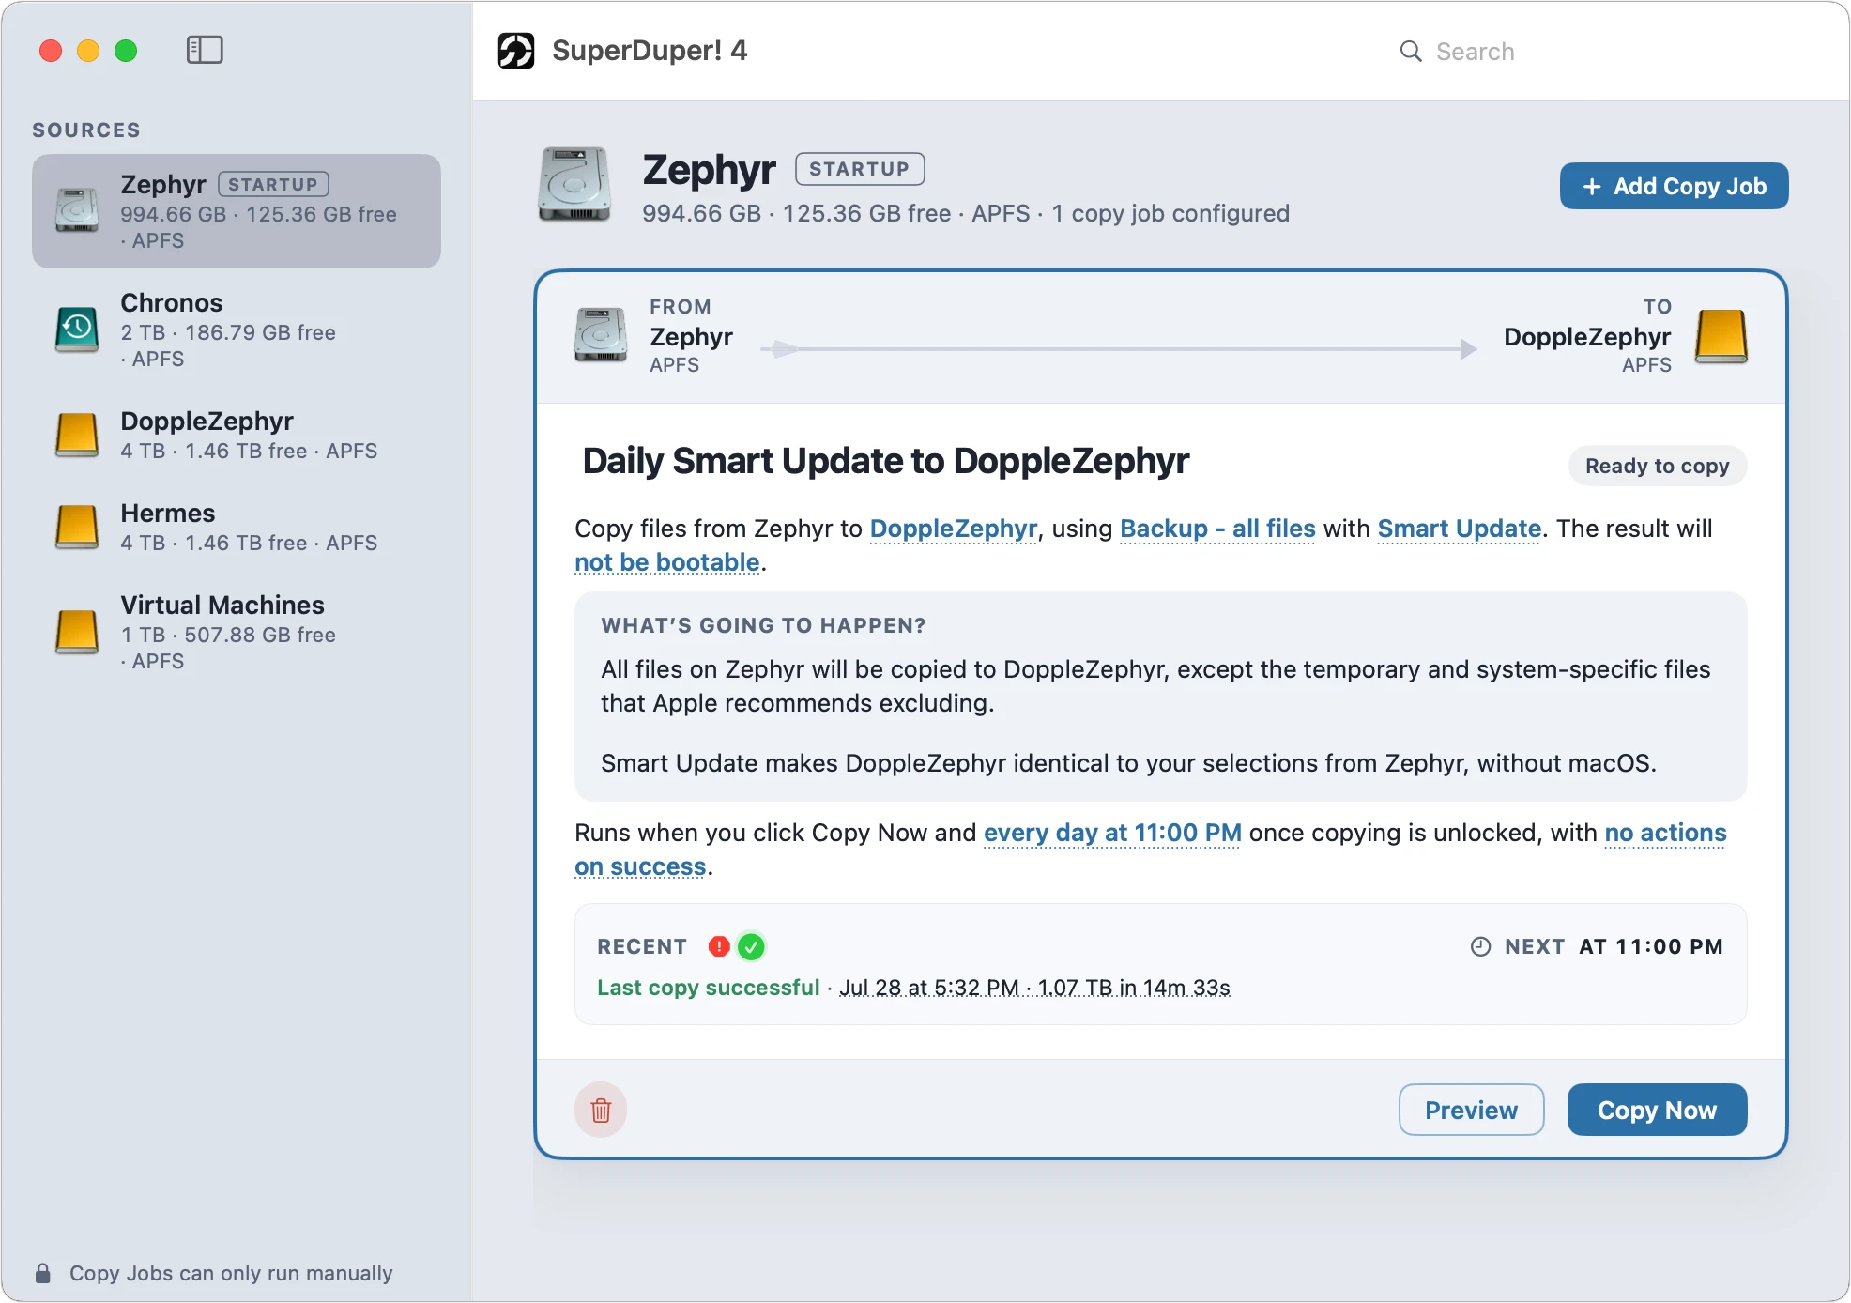This screenshot has width=1851, height=1303.
Task: Click the Hermes drive icon
Action: click(x=77, y=527)
